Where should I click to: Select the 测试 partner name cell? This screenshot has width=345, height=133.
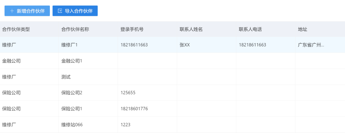(66, 77)
